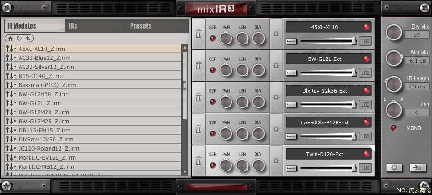
Task: Click the PAN knob of 45XL-XL10 module
Action: (226, 38)
